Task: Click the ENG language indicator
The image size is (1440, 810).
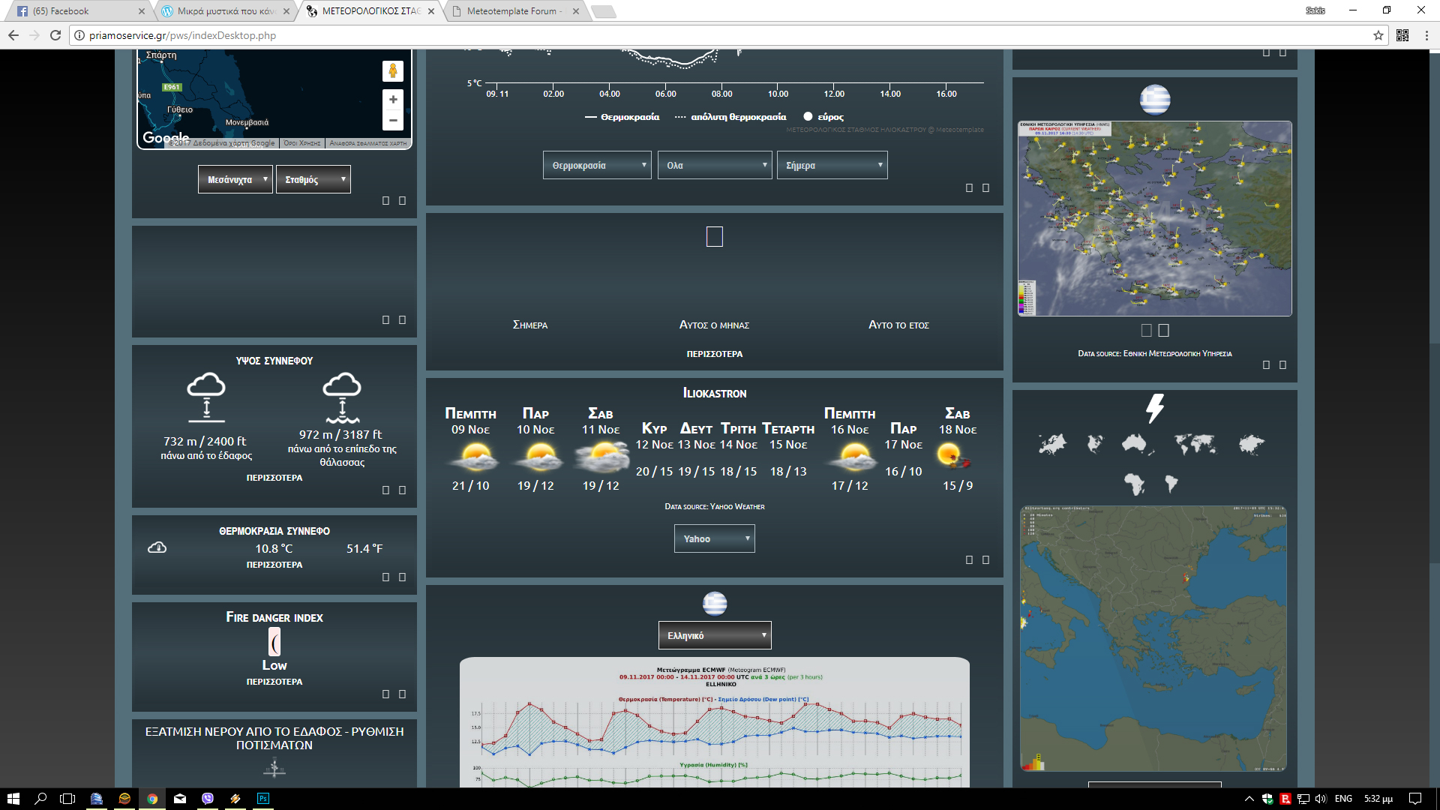Action: point(1343,799)
